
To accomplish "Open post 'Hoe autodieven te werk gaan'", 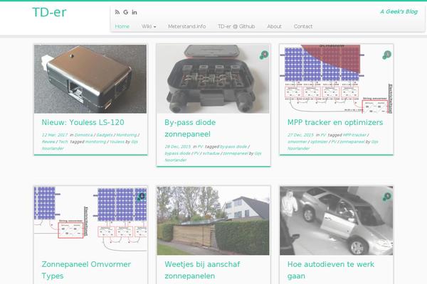I will point(331,270).
